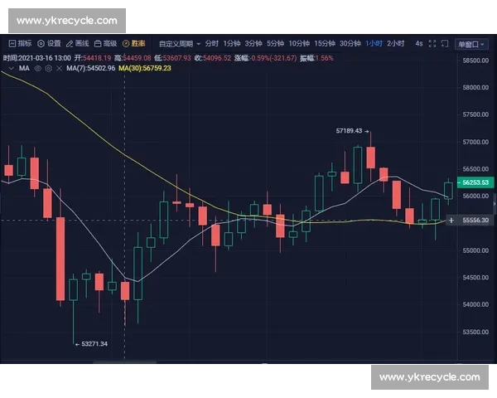Viewport: 497px width, 398px height.
Task: Choose the 2小时 interval
Action: [396, 43]
